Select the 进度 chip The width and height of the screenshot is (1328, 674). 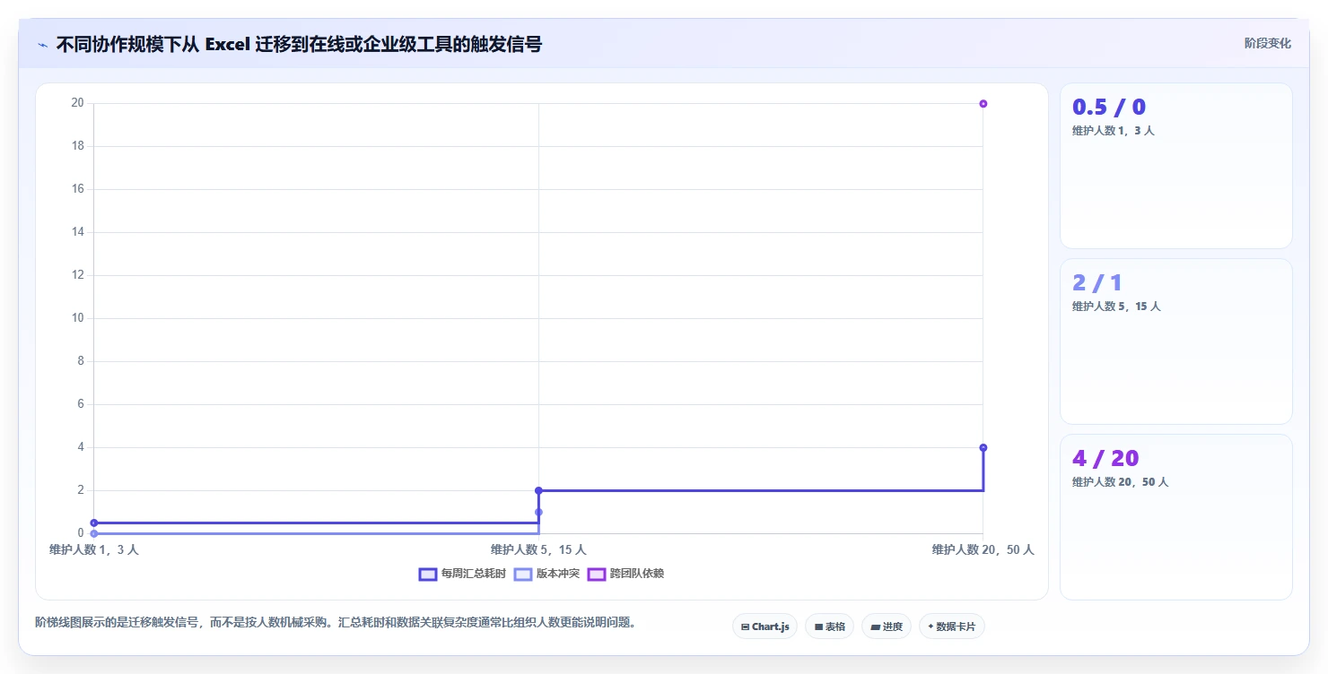pos(886,626)
